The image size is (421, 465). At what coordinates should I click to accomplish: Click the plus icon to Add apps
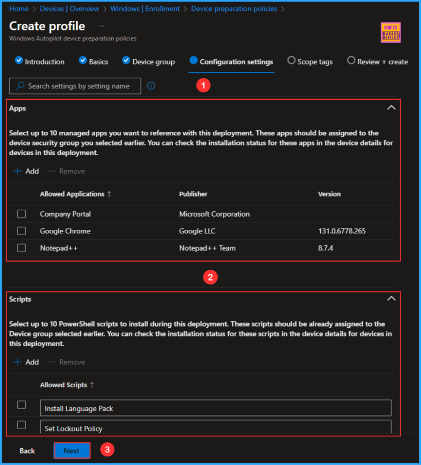coord(18,171)
